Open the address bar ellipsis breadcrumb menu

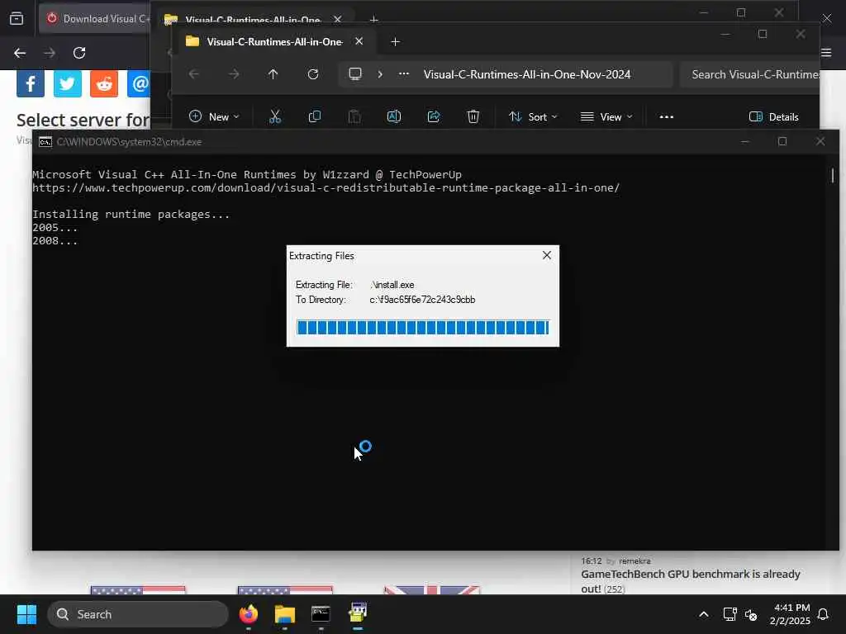pyautogui.click(x=403, y=74)
